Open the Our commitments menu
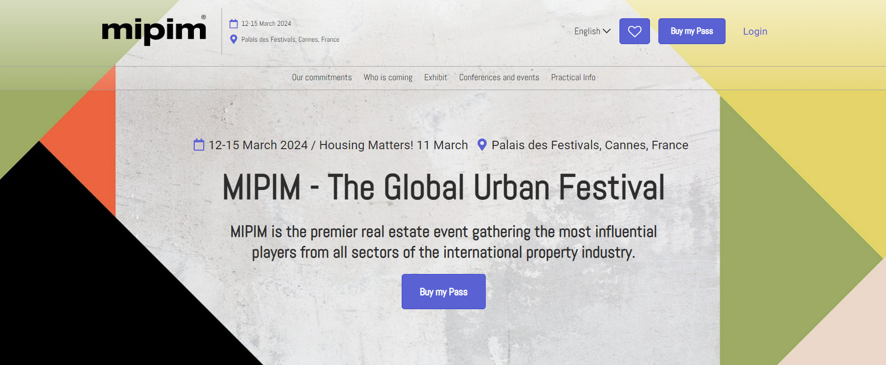Screen dimensions: 886x365 321,77
